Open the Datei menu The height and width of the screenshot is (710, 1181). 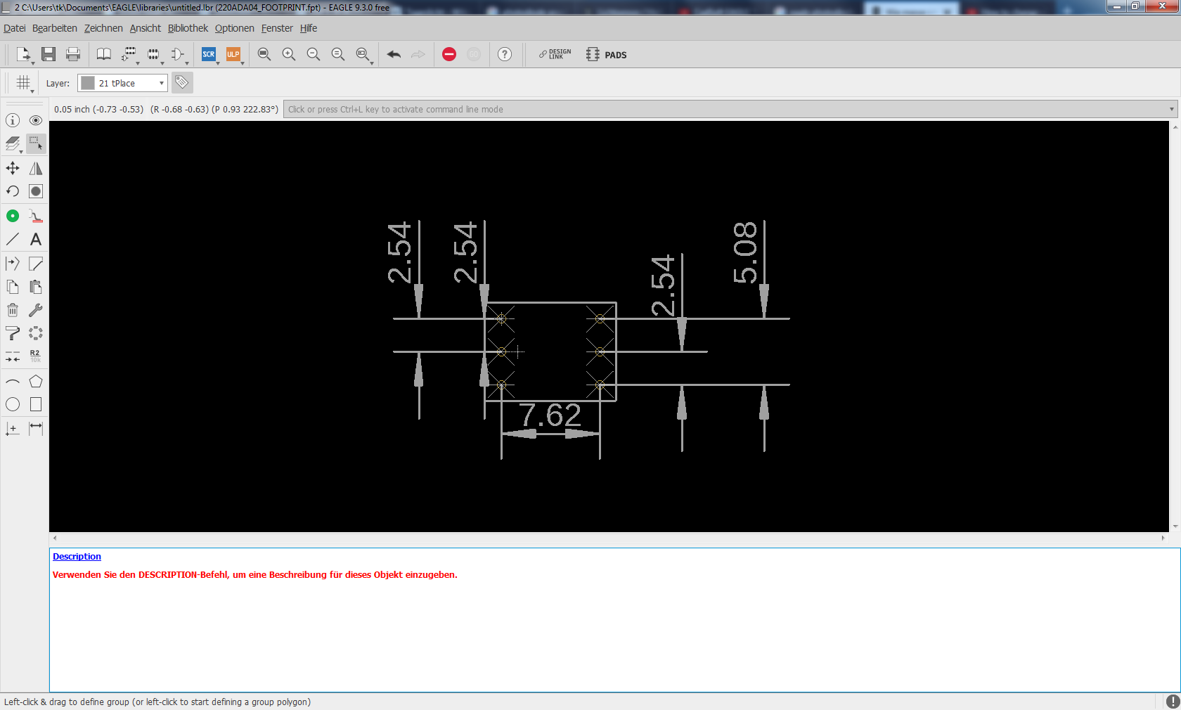point(15,28)
